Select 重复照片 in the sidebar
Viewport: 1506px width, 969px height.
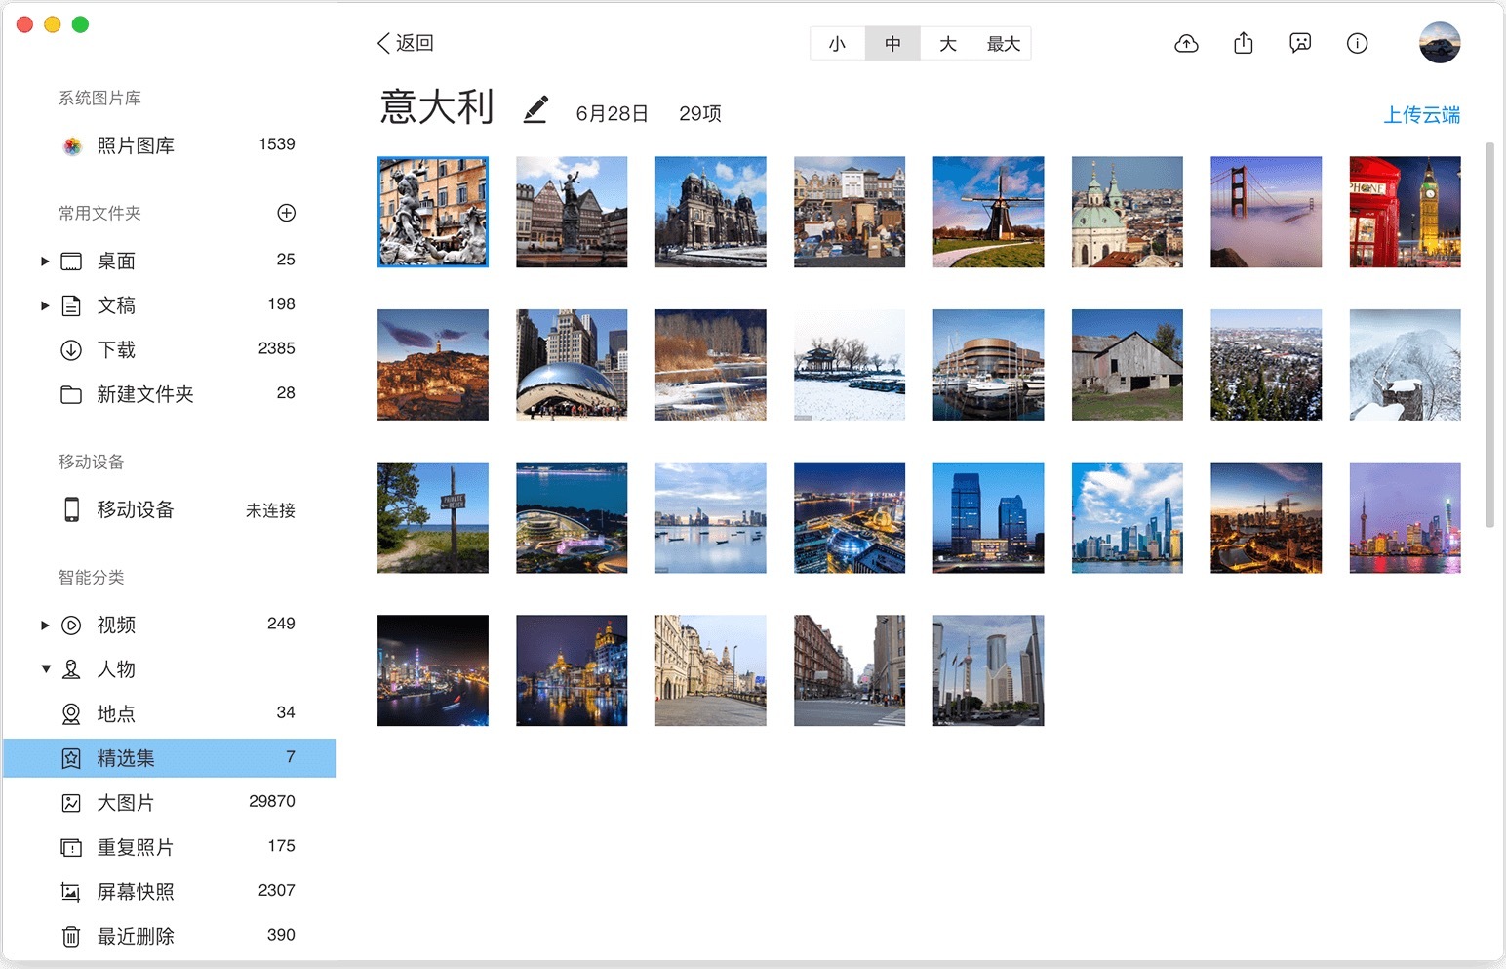135,847
